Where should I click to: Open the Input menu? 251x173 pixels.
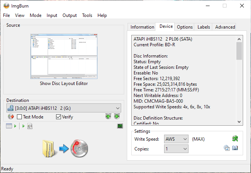click(x=52, y=15)
